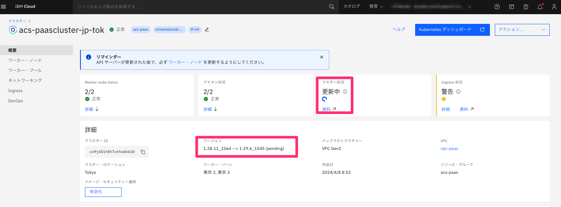The width and height of the screenshot is (561, 207).
Task: Open ワーカー・ノード in the sidebar
Action: 25,60
